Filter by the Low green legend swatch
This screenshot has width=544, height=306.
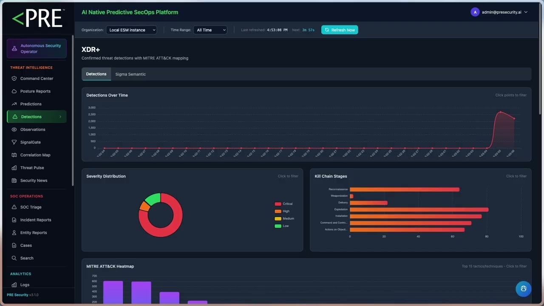point(278,226)
